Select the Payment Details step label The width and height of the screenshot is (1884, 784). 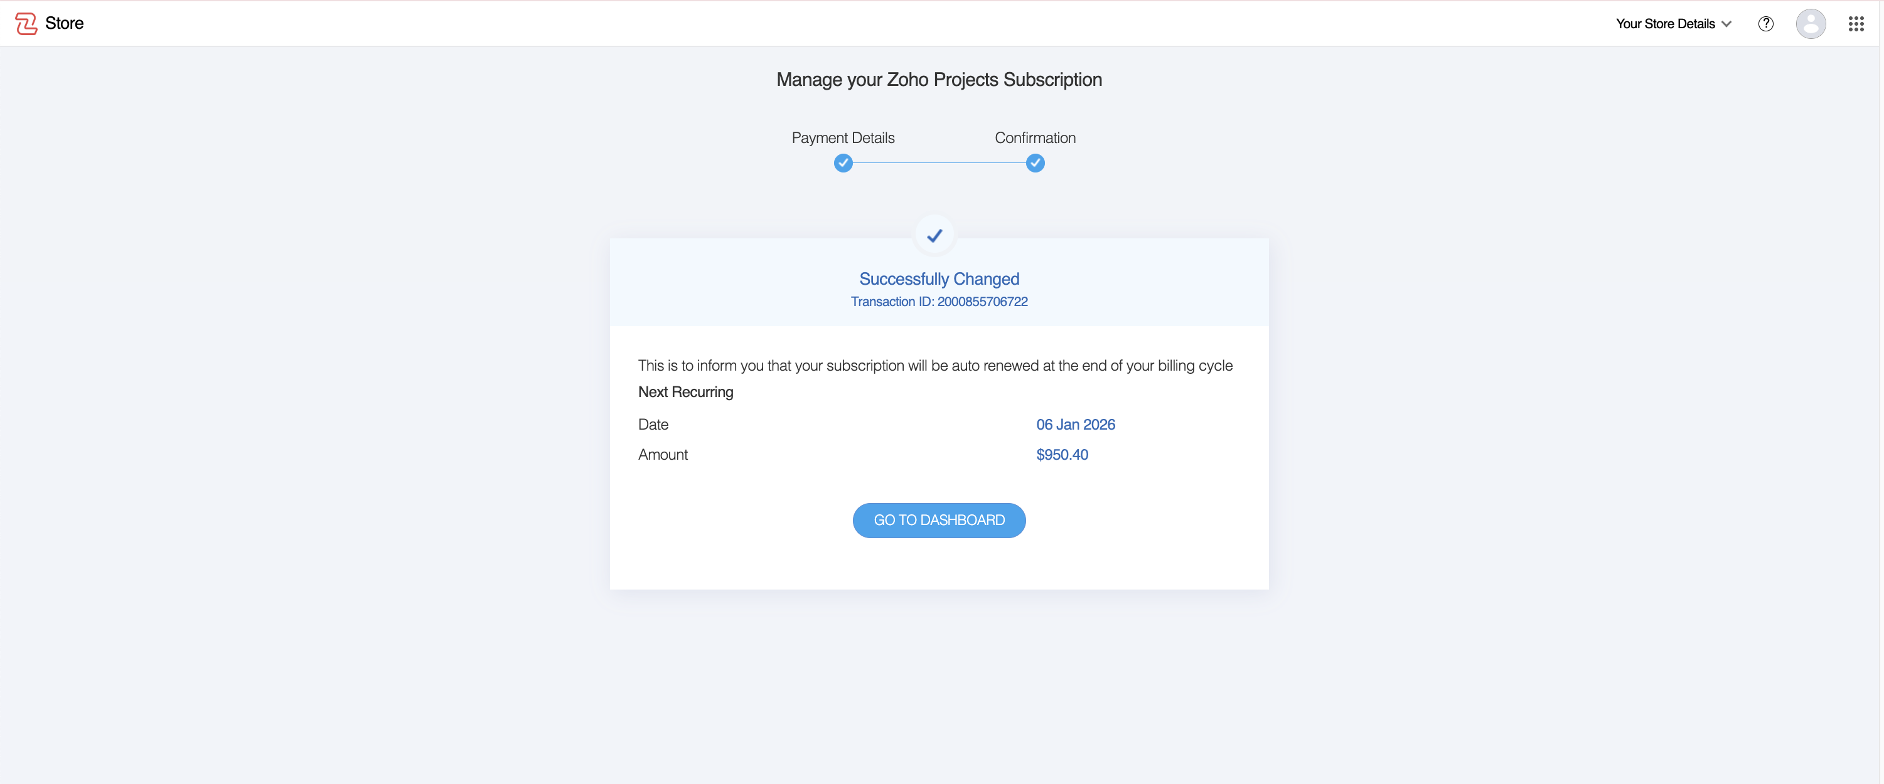(x=843, y=137)
